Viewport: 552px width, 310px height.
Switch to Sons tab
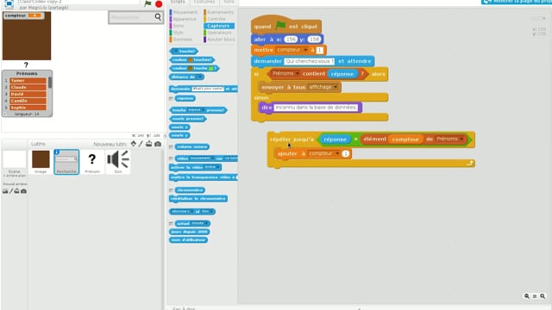tap(229, 2)
